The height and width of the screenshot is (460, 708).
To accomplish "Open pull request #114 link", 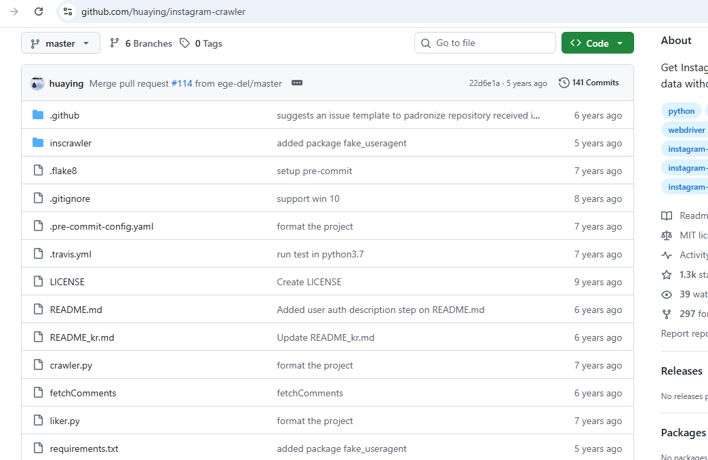I will 182,83.
